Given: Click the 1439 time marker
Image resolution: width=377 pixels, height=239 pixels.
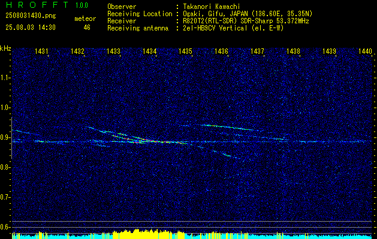Looking at the screenshot, I should tap(329, 51).
